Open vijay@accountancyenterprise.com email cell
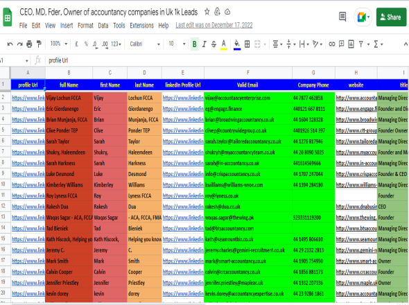This screenshot has height=305, width=409. [x=247, y=98]
